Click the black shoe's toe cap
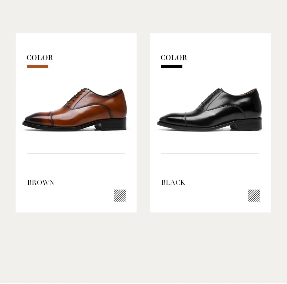The height and width of the screenshot is (284, 287). tap(172, 119)
